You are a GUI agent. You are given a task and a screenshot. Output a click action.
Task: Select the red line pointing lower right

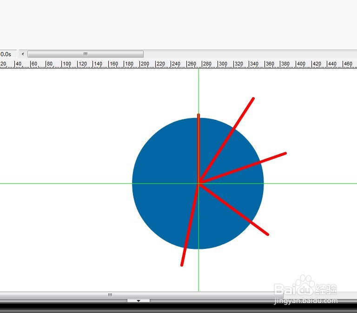[x=234, y=209]
